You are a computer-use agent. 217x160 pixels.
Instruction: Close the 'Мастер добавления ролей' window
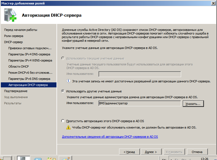(x=213, y=3)
